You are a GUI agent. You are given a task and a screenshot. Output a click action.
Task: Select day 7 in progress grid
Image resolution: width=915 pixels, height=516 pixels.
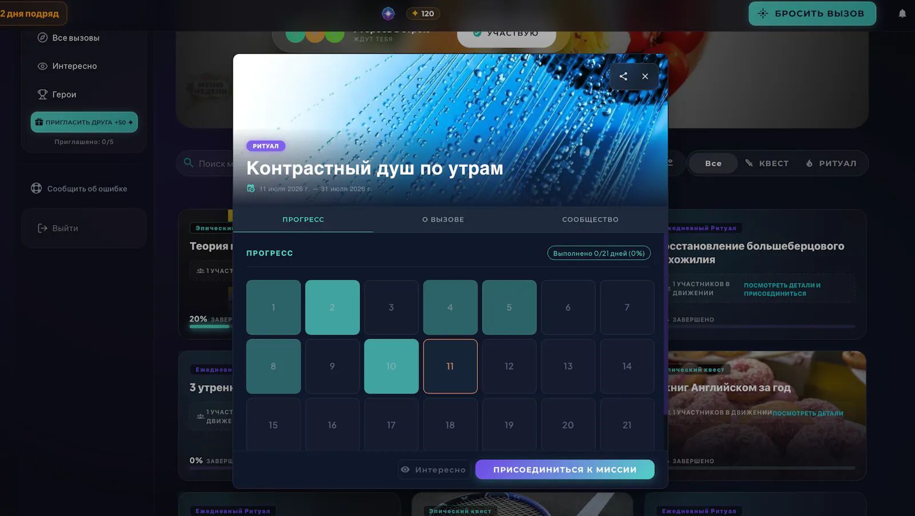tap(627, 307)
